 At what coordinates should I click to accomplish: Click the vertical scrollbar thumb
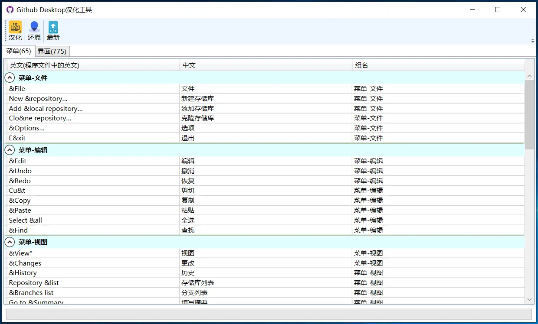pyautogui.click(x=529, y=115)
